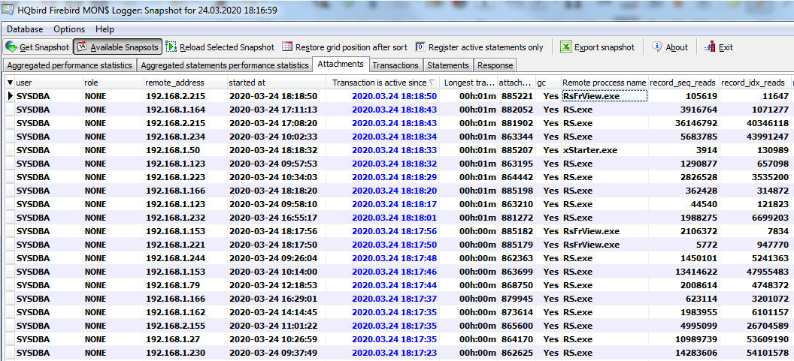Select the xStarter.exe process row
This screenshot has height=361, width=794.
[x=590, y=150]
